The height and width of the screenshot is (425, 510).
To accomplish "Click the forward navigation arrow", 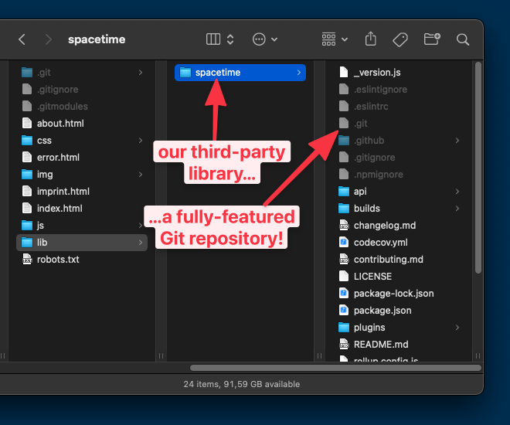I will (x=49, y=39).
